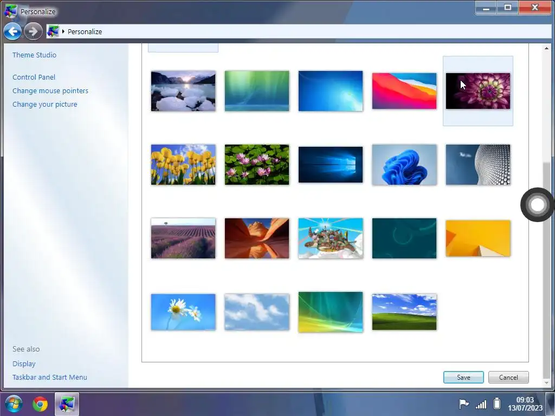The width and height of the screenshot is (555, 416).
Task: Click the scrollbar up arrow
Action: [x=546, y=48]
